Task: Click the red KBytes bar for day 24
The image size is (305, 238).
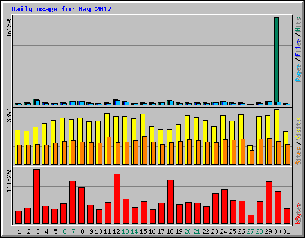Action: [x=225, y=206]
